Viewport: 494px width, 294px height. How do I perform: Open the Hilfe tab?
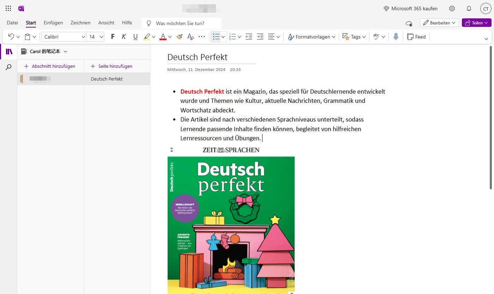tap(127, 23)
